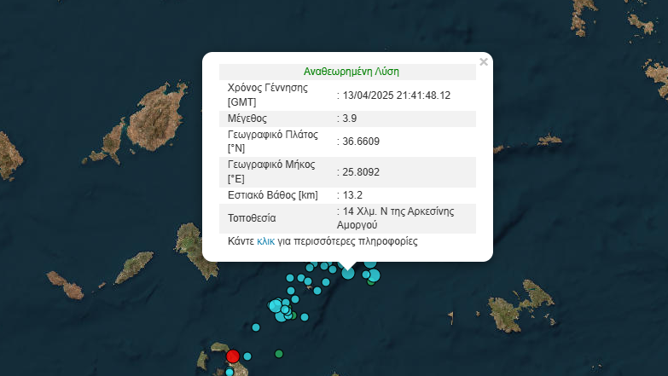Viewport: 668px width, 376px height.
Task: Select the large cyan marker under the popup tip
Action: pos(348,272)
